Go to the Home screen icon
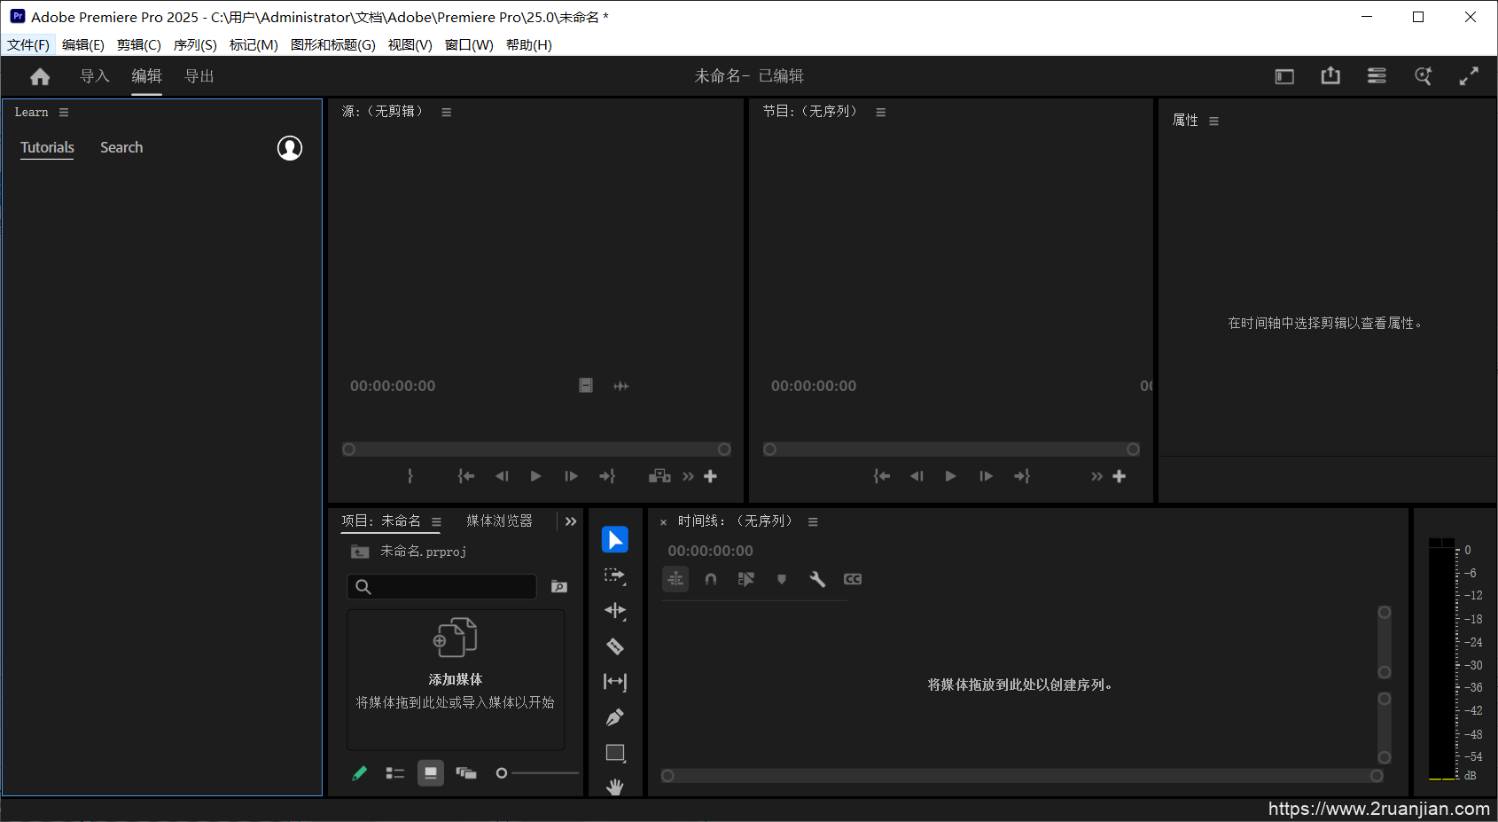Screen dimensions: 1498x822 click(40, 77)
